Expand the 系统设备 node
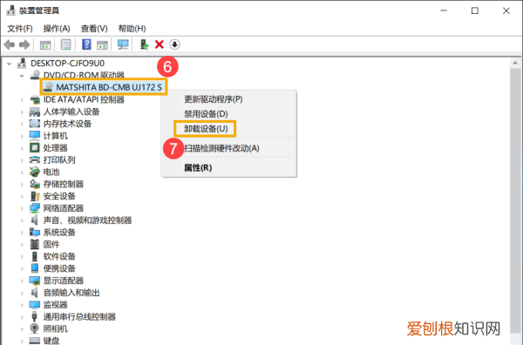 pos(22,233)
